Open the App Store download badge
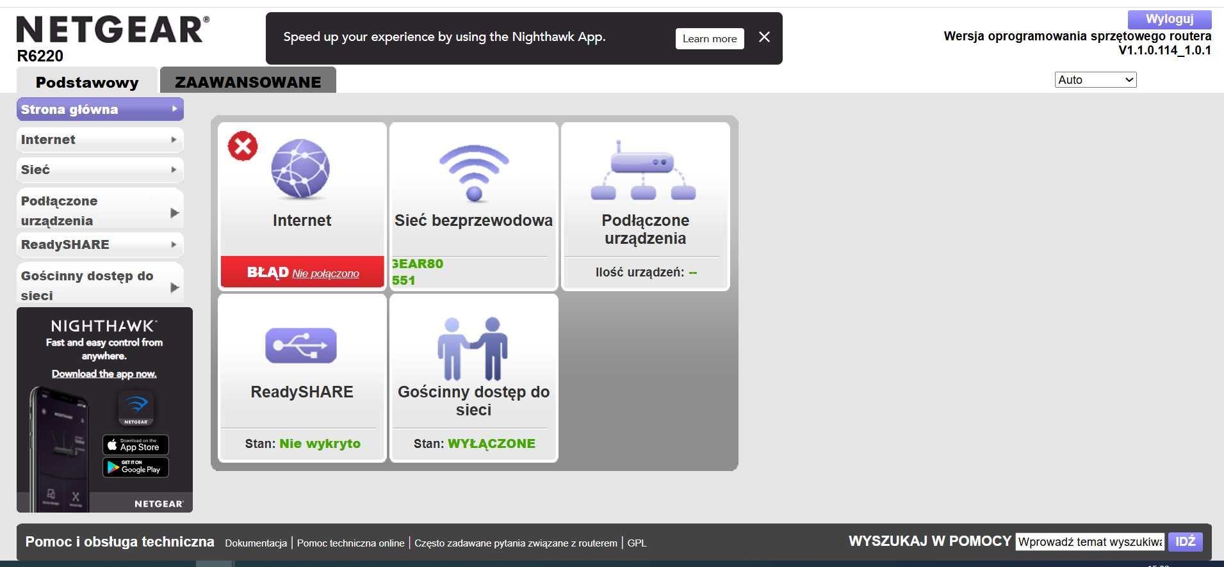This screenshot has height=567, width=1224. tap(136, 445)
